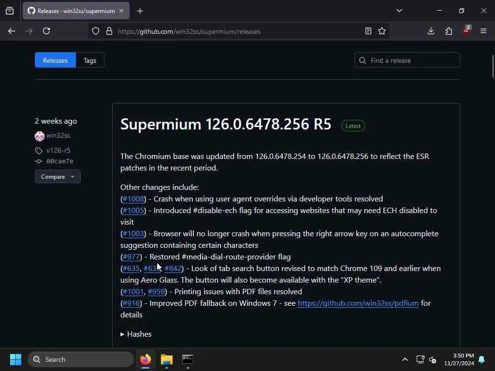This screenshot has width=495, height=371.
Task: Bookmark this page with star icon
Action: pos(382,31)
